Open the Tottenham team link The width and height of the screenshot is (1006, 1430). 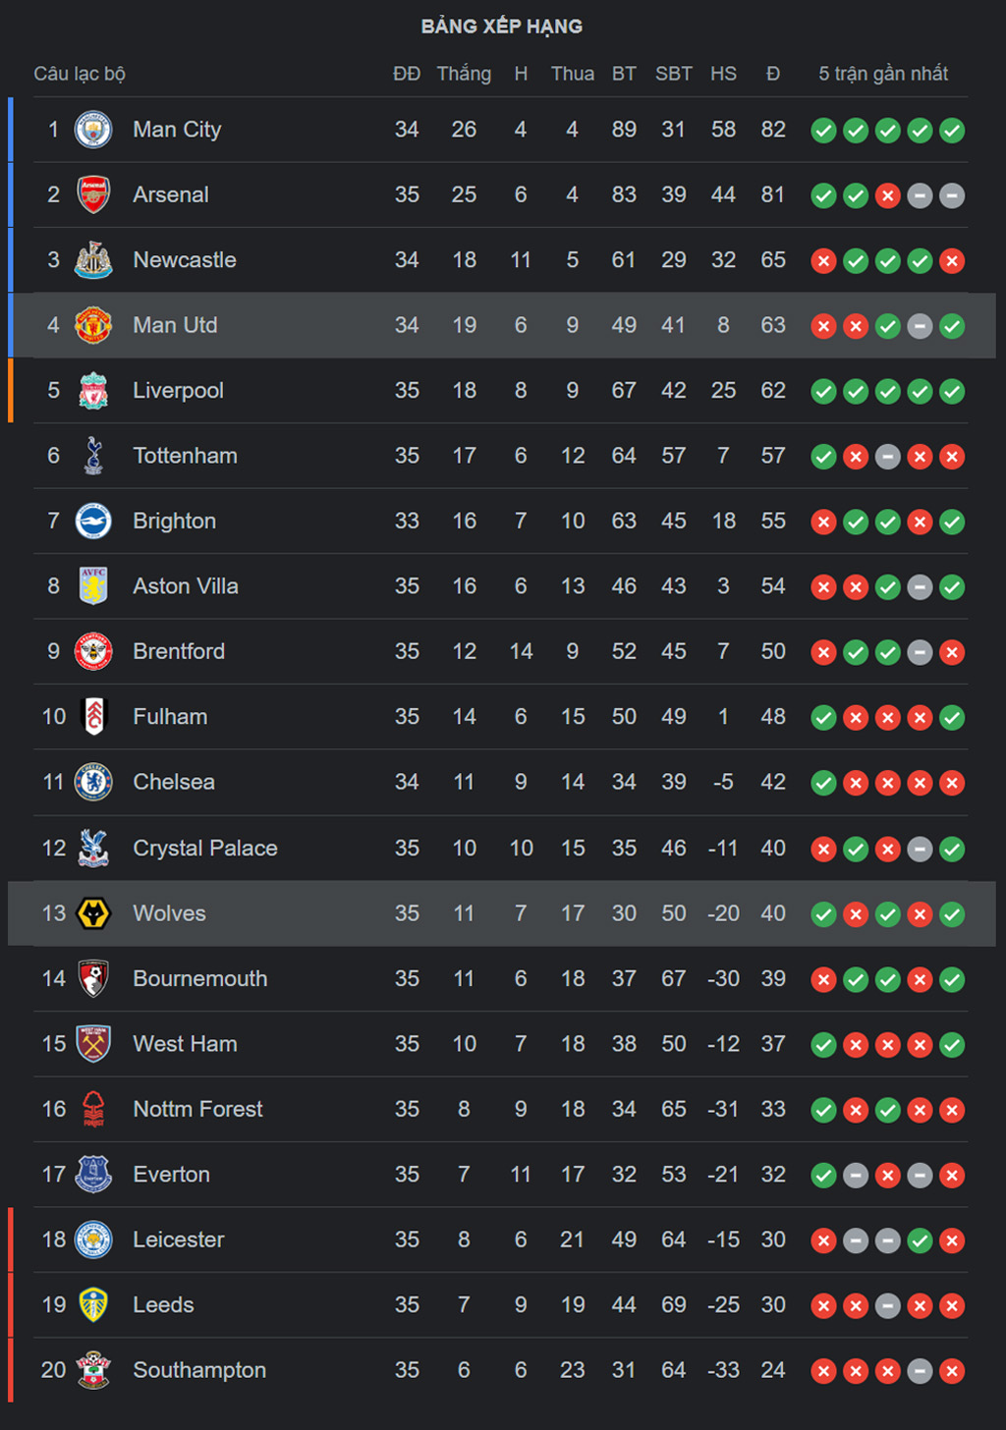[x=185, y=456]
